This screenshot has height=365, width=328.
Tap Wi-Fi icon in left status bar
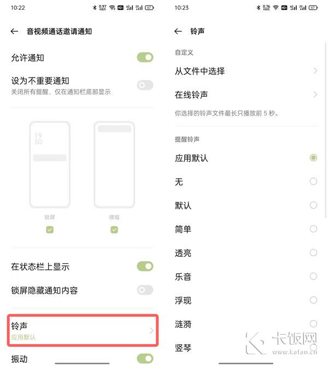click(112, 8)
